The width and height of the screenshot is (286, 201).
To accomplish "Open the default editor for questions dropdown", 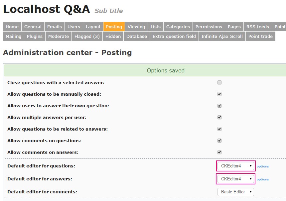I will click(x=236, y=166).
